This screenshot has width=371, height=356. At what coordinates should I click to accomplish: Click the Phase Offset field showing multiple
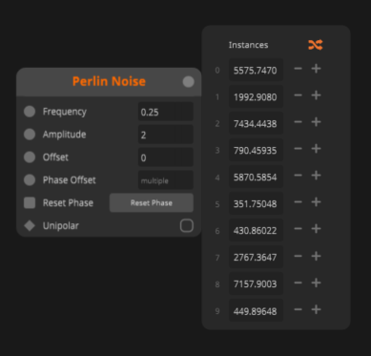pyautogui.click(x=166, y=180)
